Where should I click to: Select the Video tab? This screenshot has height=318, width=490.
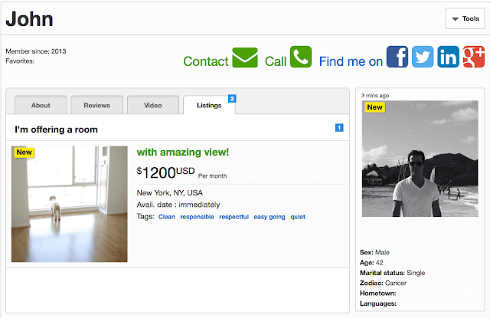coord(153,106)
